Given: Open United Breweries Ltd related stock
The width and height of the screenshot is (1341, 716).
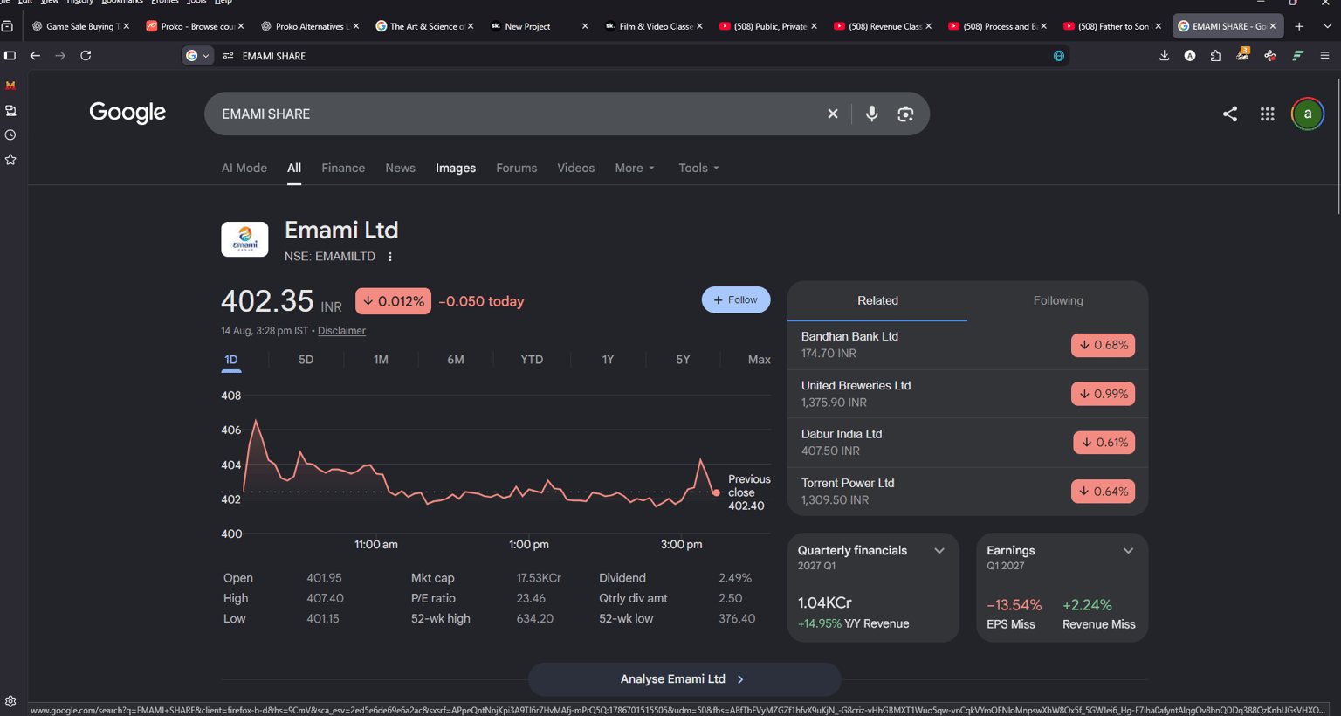Looking at the screenshot, I should click(967, 394).
